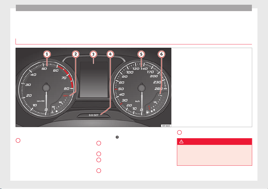The image size is (268, 189).
Task: Click the BSF-0603 image code label
Action: tap(166, 126)
